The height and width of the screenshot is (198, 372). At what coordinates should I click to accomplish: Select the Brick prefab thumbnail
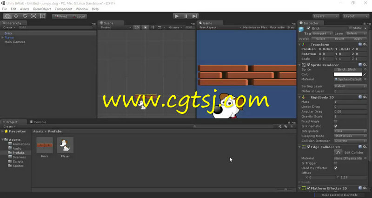pyautogui.click(x=45, y=145)
